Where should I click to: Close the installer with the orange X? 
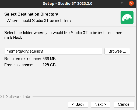point(131,3)
